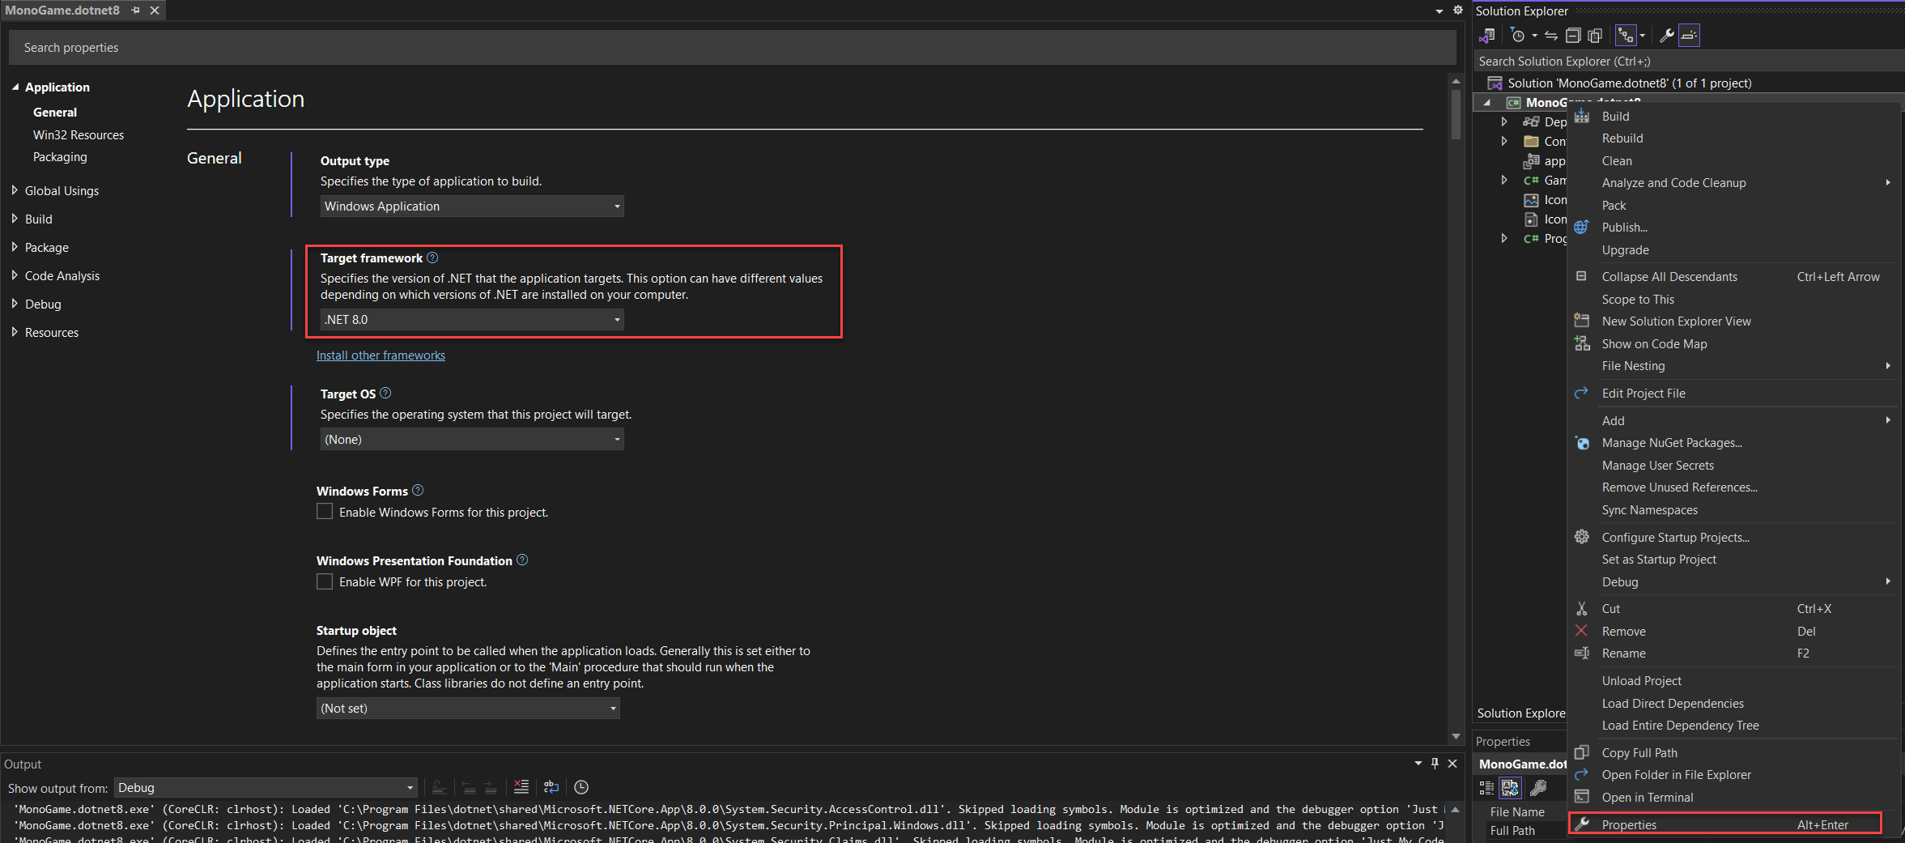Select Manage NuGet Packages menu entry
This screenshot has height=843, width=1905.
tap(1733, 443)
